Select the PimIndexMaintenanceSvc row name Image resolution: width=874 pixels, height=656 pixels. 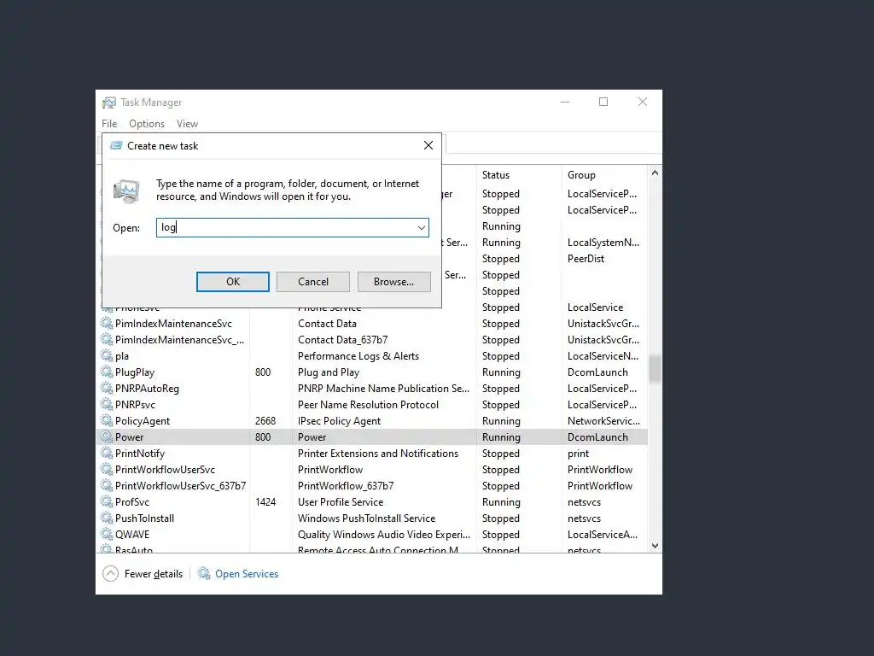pos(173,324)
